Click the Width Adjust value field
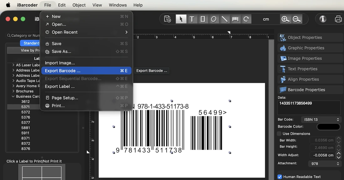Screen dimensions: 344x180 322,155
